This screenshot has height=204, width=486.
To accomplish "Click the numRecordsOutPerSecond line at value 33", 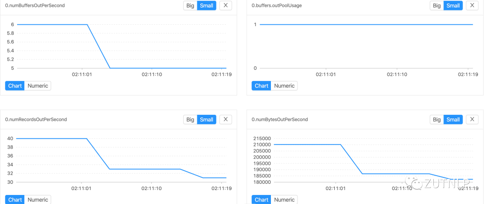I will [145, 169].
